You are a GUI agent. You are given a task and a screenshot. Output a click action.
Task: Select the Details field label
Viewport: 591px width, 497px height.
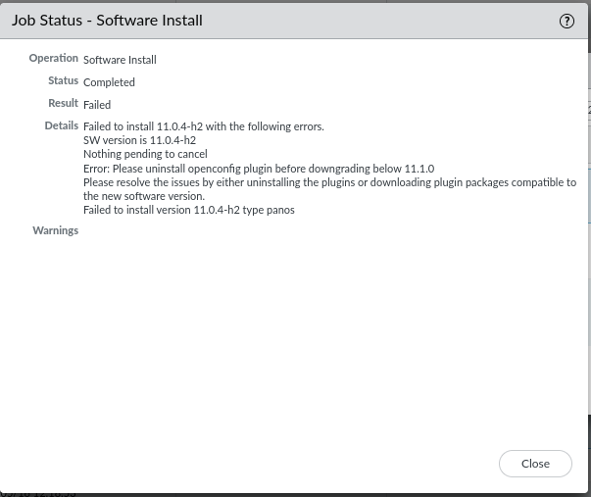tap(62, 125)
